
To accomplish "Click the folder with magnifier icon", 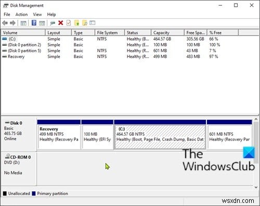I will (85, 23).
